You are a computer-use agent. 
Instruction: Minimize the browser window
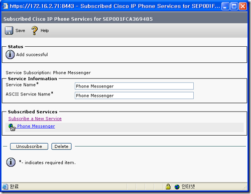(225, 7)
